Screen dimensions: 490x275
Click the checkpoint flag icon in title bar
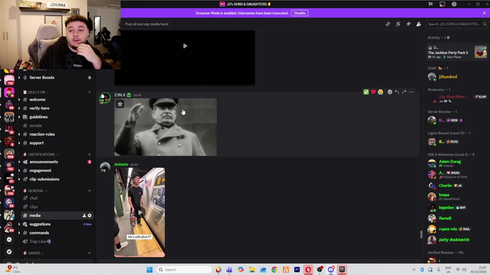(431, 4)
